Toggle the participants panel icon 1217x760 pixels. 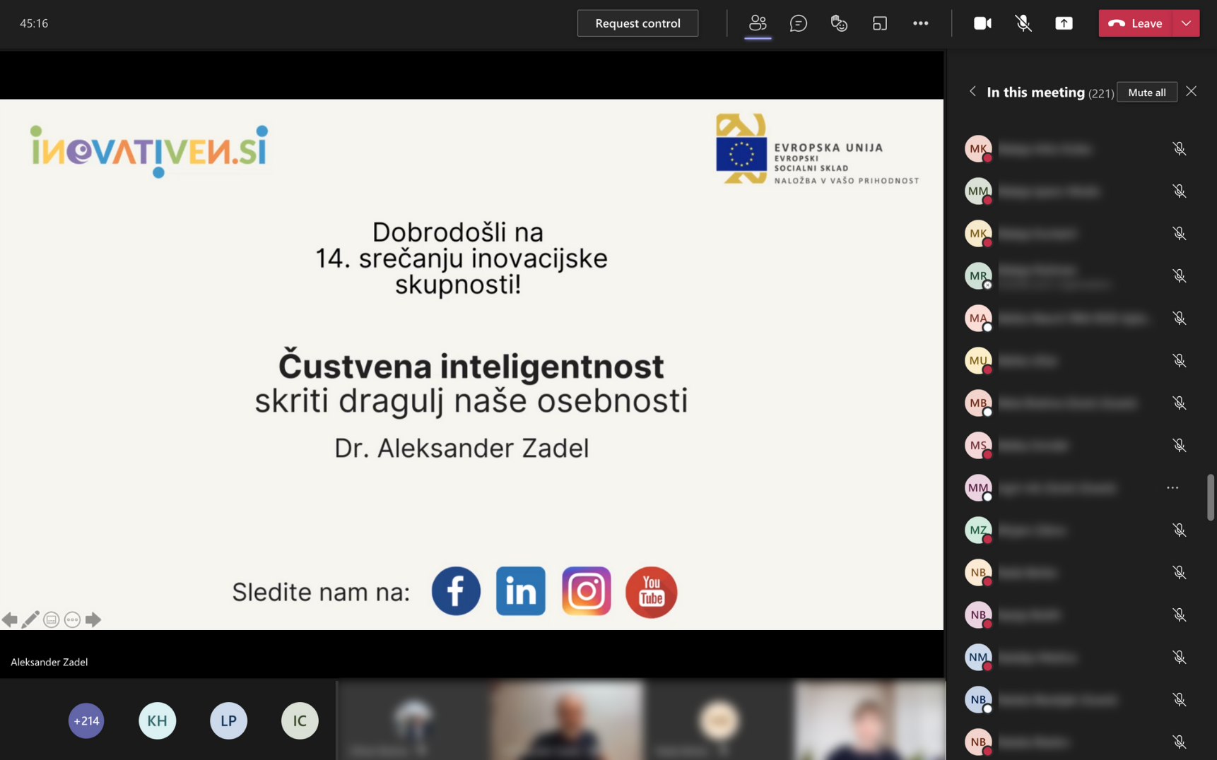(758, 23)
